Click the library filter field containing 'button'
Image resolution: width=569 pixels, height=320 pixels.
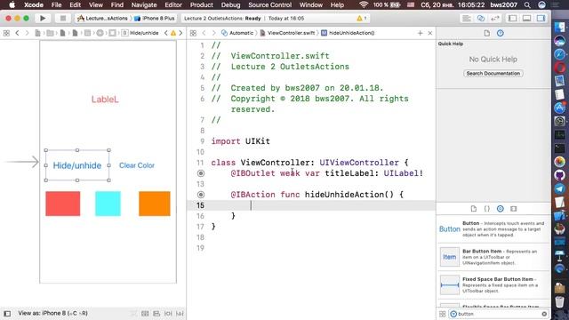[498, 314]
